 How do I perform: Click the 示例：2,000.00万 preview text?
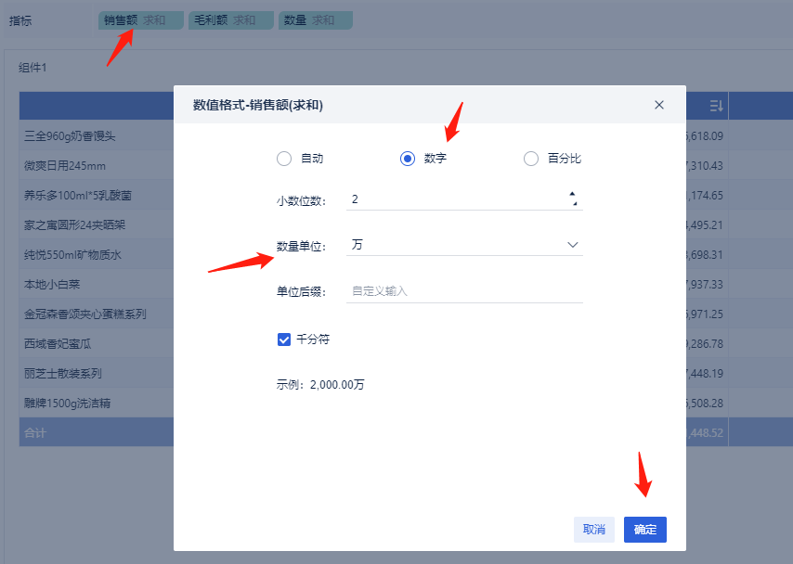[320, 385]
